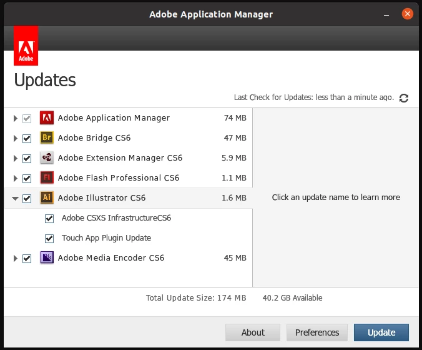Click the 45 MB size value
The image size is (422, 350).
click(235, 258)
